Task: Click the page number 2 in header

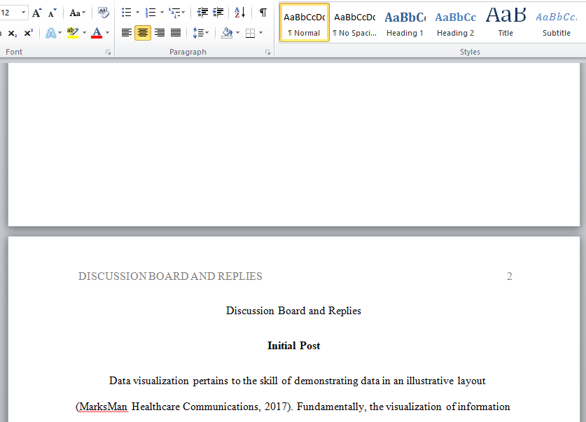Action: (510, 276)
